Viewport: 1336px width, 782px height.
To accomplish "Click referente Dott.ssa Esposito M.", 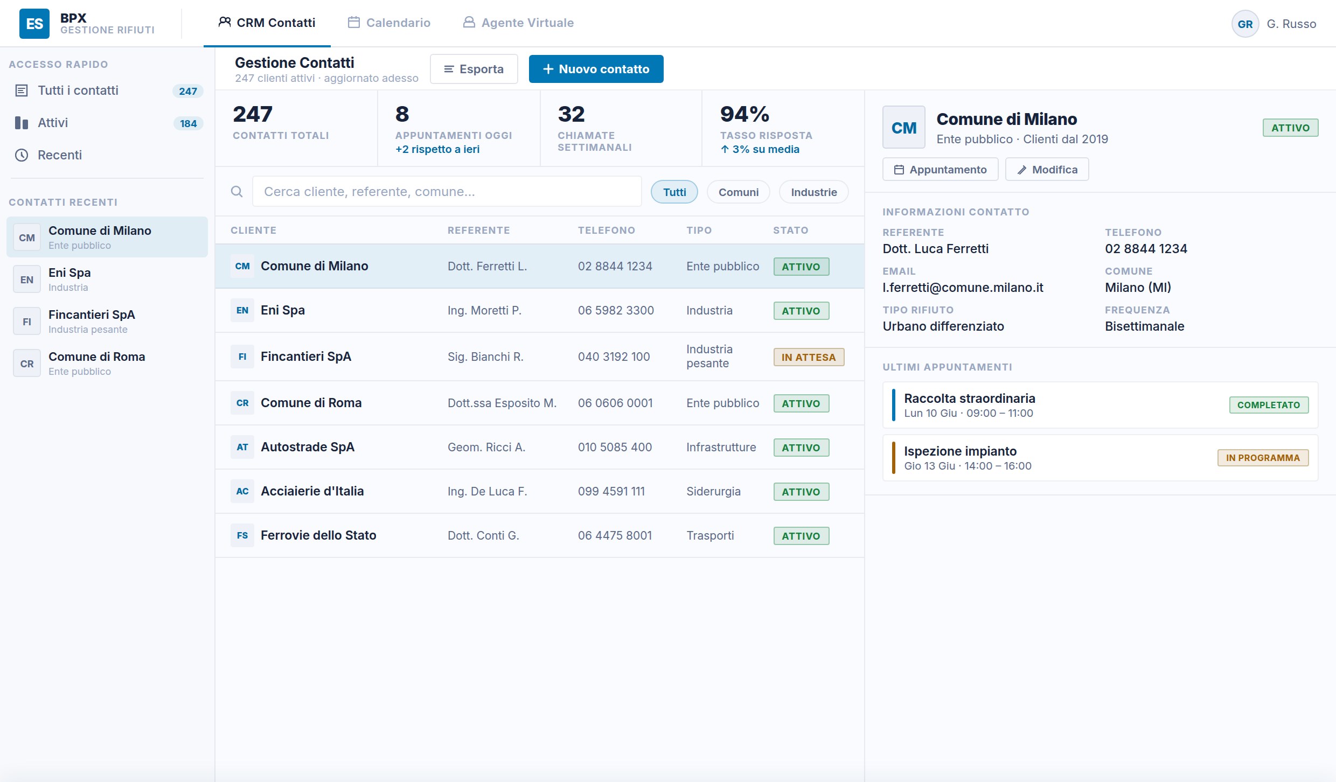I will pos(502,403).
